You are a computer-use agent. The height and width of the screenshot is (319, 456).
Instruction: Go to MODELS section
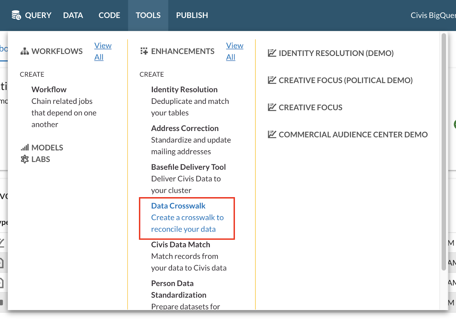click(x=47, y=148)
